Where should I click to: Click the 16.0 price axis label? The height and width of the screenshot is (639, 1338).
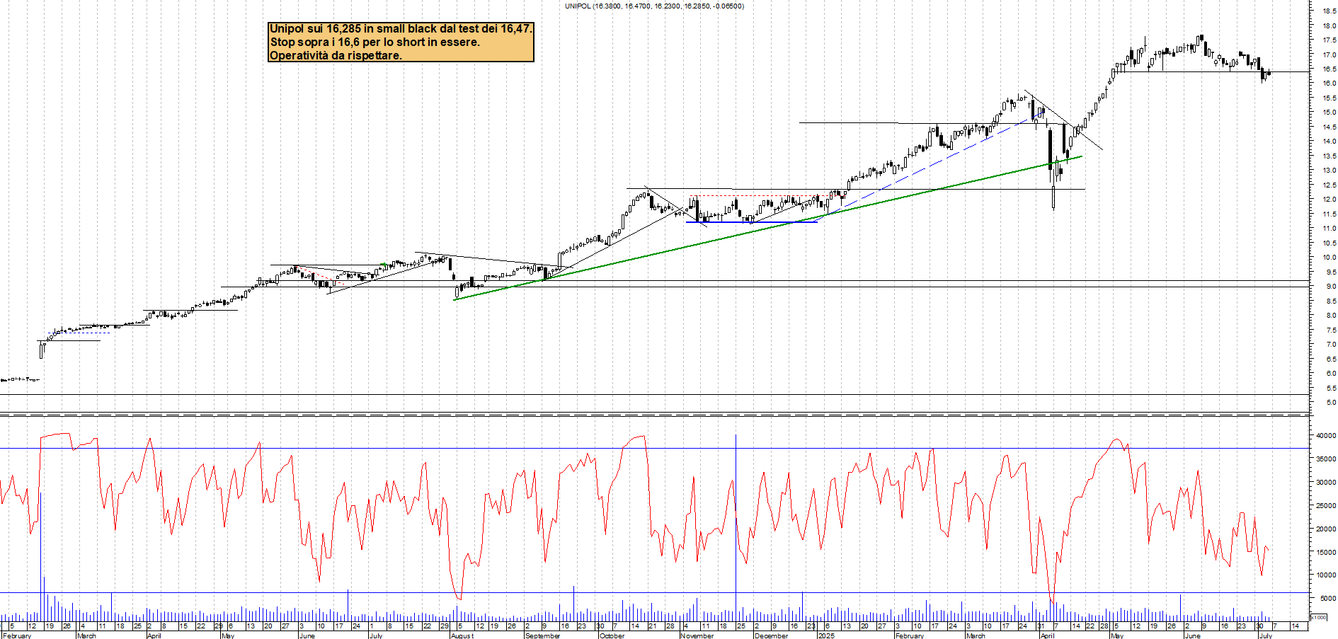click(x=1329, y=84)
